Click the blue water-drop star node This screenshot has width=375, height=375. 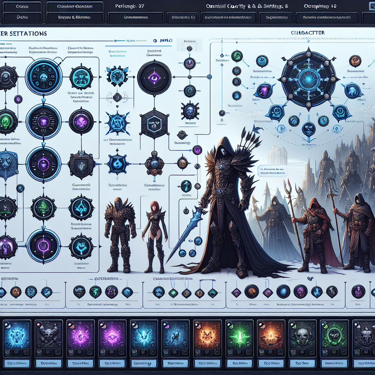(118, 163)
